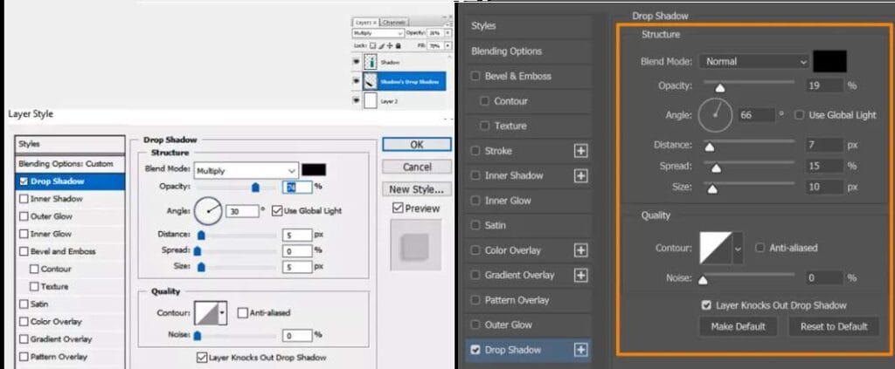Hide the Shadow layer with its eye icon
The image size is (895, 369).
tap(357, 61)
